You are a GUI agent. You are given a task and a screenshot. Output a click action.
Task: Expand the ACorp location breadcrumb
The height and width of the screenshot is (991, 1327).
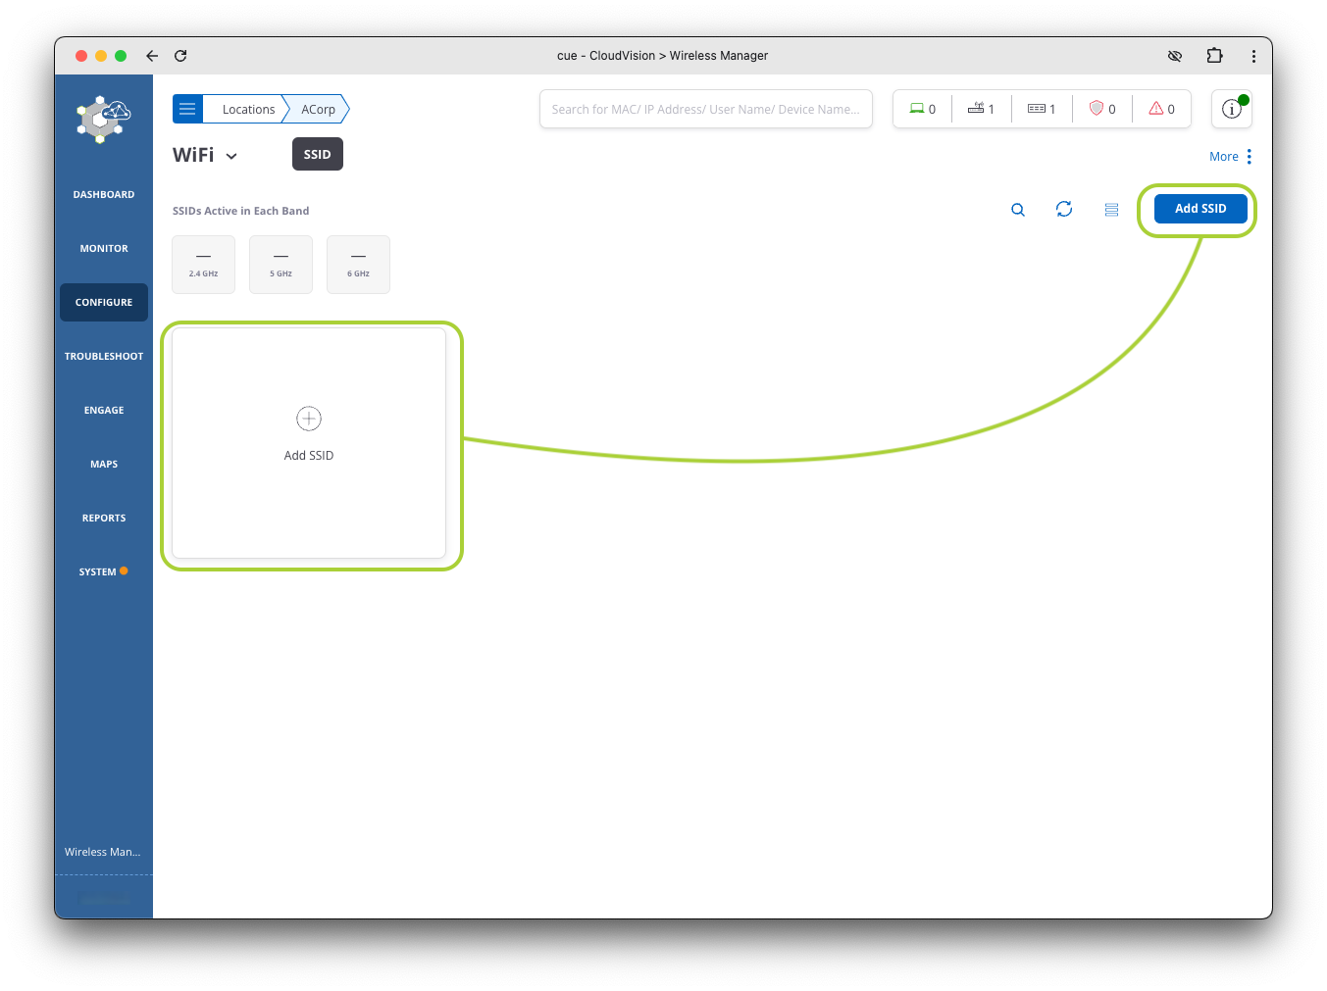(318, 109)
